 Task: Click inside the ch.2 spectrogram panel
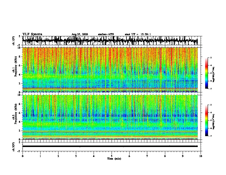[110, 117]
